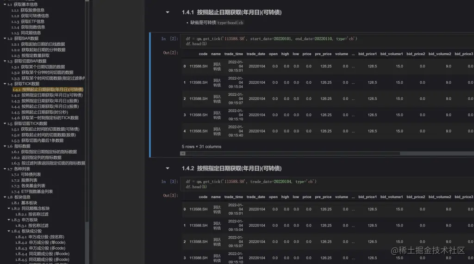
Task: Open TOC entry 1.8.4.2 申万成分股 (单code)
Action: click(40, 242)
